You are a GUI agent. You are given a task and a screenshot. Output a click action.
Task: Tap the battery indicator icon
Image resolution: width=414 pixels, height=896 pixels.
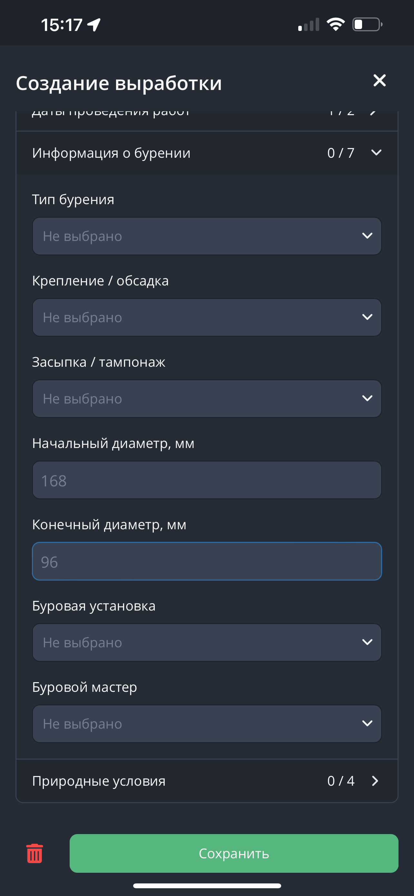coord(367,25)
